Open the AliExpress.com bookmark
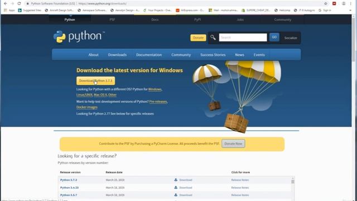Image resolution: width=357 pixels, height=201 pixels. click(190, 10)
